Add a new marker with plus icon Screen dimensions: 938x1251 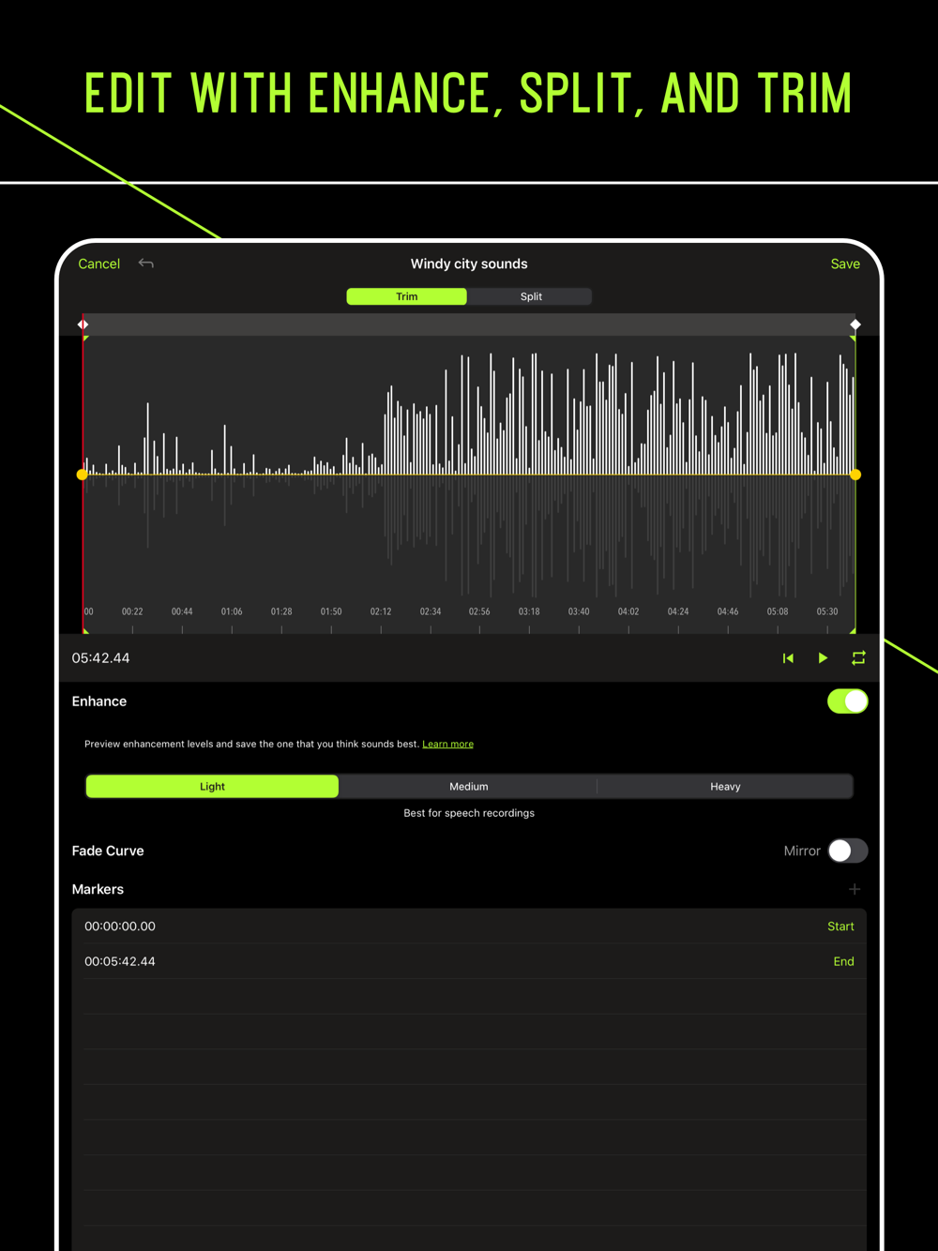coord(855,889)
